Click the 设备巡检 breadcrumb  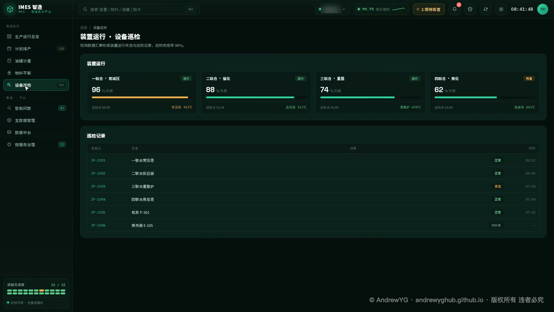(x=100, y=27)
